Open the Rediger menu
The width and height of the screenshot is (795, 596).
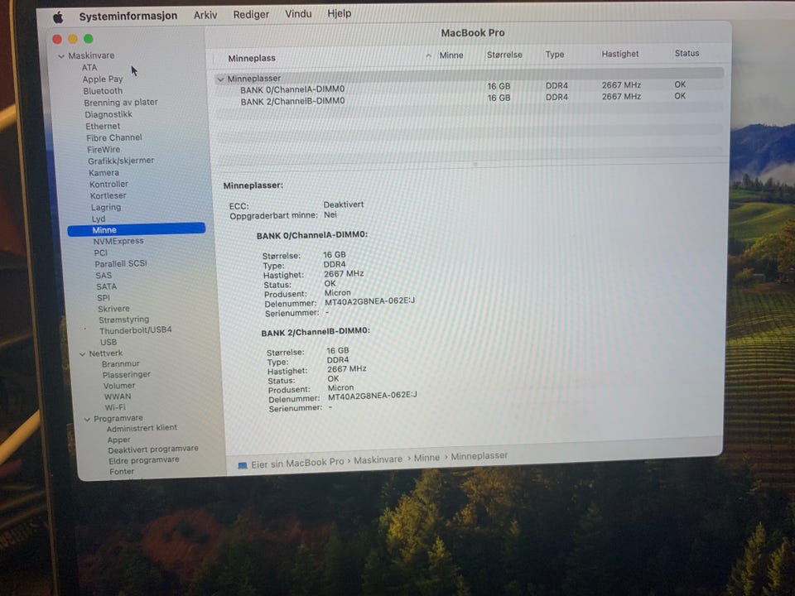[251, 14]
